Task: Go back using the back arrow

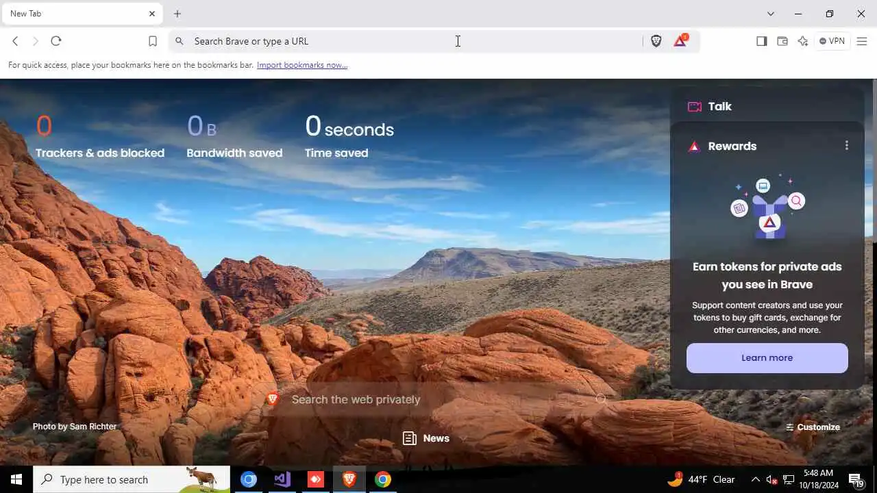Action: tap(15, 41)
